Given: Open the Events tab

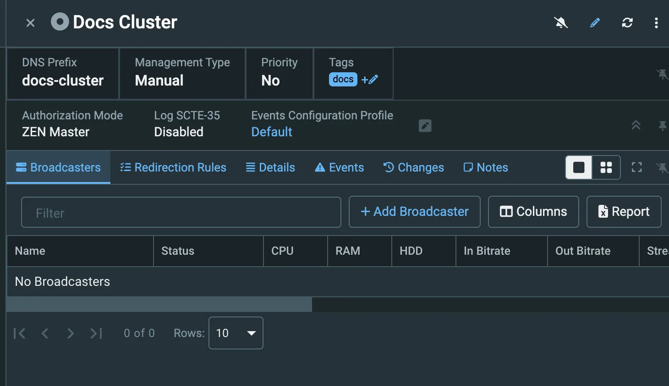Looking at the screenshot, I should click(340, 167).
